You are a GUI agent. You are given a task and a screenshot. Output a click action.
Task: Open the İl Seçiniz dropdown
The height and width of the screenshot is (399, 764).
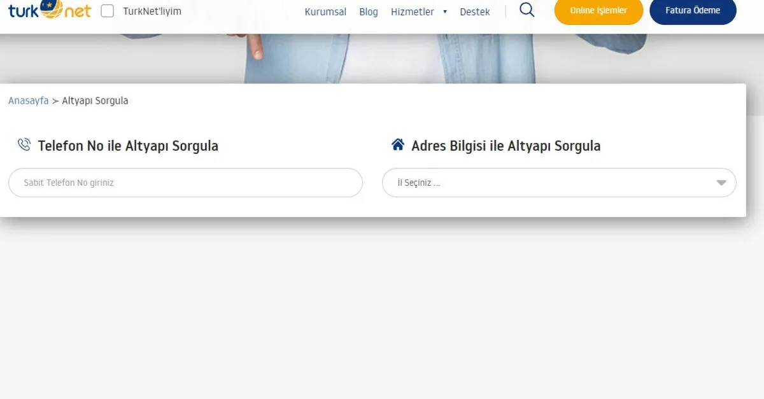pos(548,183)
